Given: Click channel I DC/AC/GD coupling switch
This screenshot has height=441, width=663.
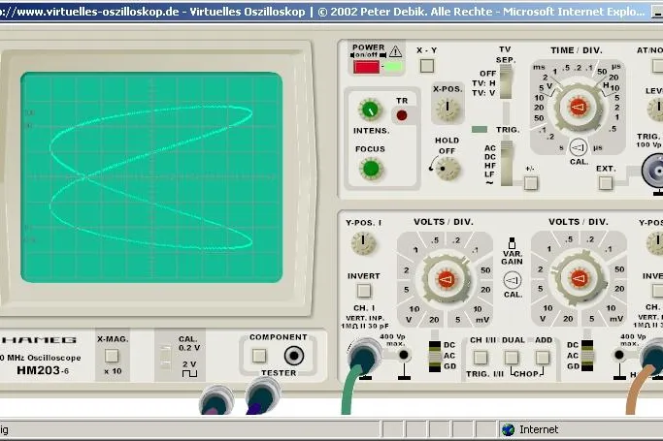Looking at the screenshot, I should coord(435,357).
